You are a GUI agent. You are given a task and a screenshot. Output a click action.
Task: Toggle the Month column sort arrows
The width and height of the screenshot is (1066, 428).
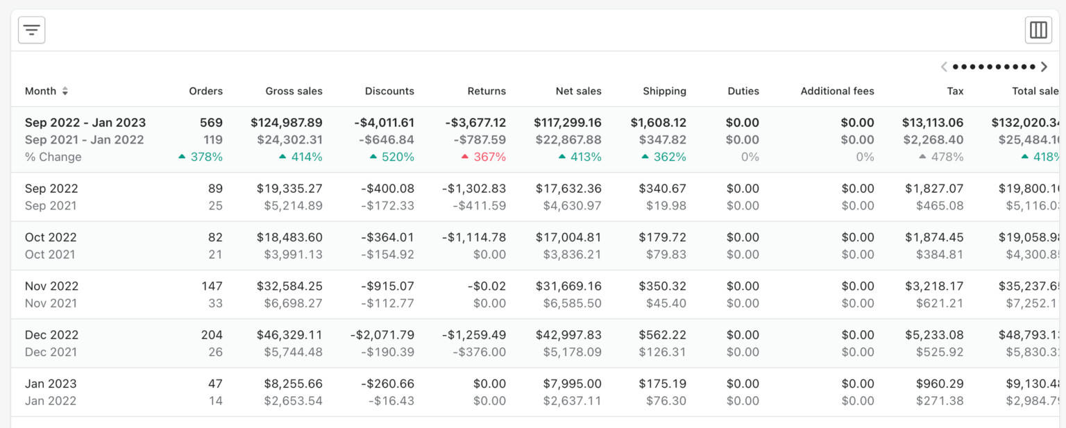click(x=65, y=91)
